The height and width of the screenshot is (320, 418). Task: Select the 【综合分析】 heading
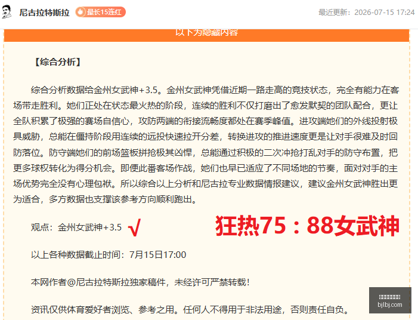coord(58,62)
